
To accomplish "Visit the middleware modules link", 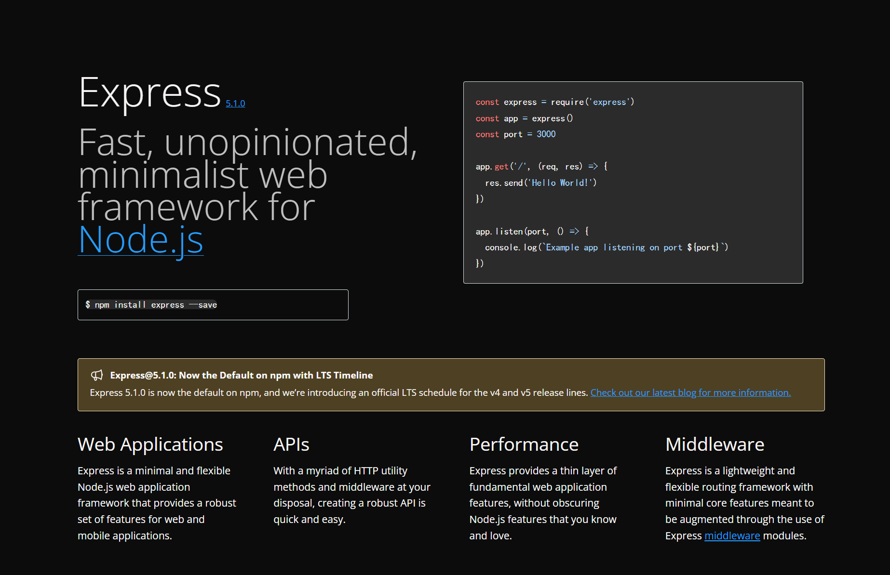I will pos(732,536).
